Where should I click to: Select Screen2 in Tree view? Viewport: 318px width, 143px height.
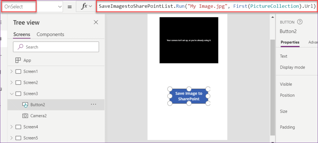pos(30,83)
